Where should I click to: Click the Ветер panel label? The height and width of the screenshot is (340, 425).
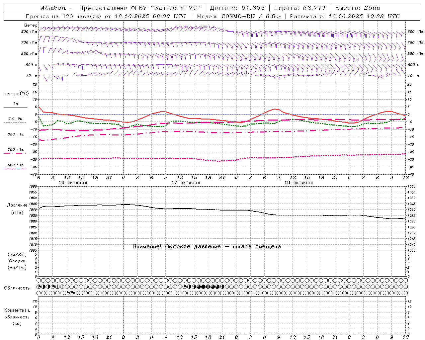[x=31, y=25]
